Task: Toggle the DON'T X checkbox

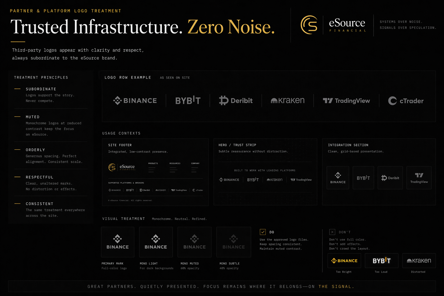Action: [332, 232]
